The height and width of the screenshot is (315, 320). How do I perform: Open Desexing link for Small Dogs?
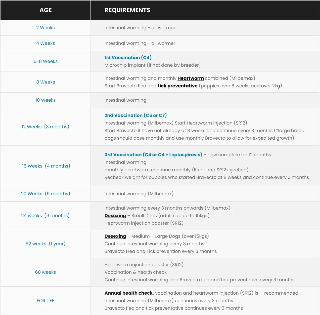[115, 216]
